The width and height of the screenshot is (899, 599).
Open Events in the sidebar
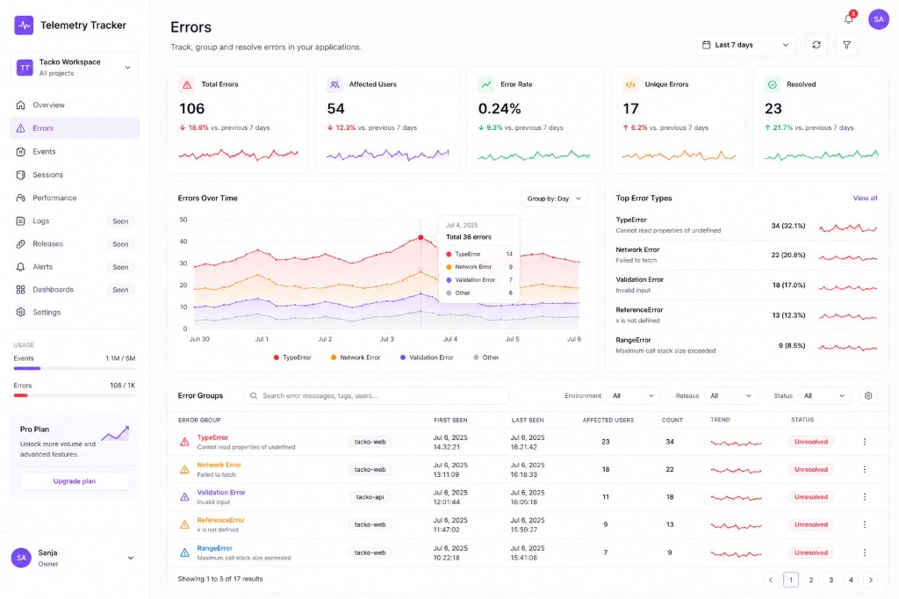click(75, 151)
